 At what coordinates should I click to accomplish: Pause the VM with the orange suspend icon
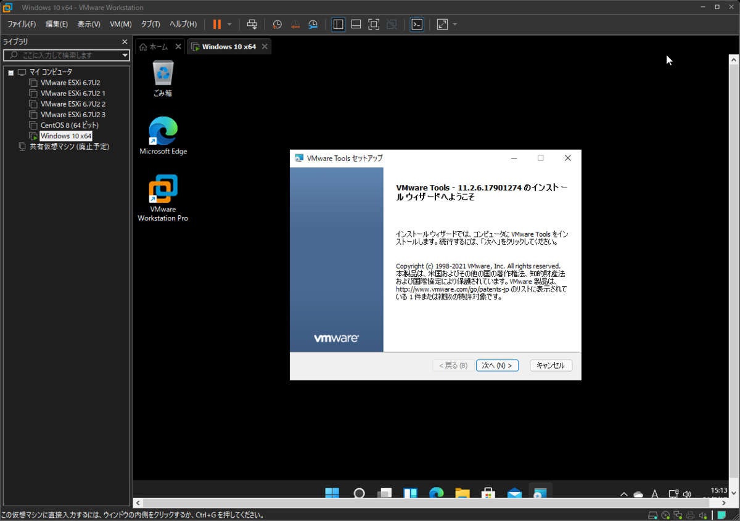(x=216, y=24)
